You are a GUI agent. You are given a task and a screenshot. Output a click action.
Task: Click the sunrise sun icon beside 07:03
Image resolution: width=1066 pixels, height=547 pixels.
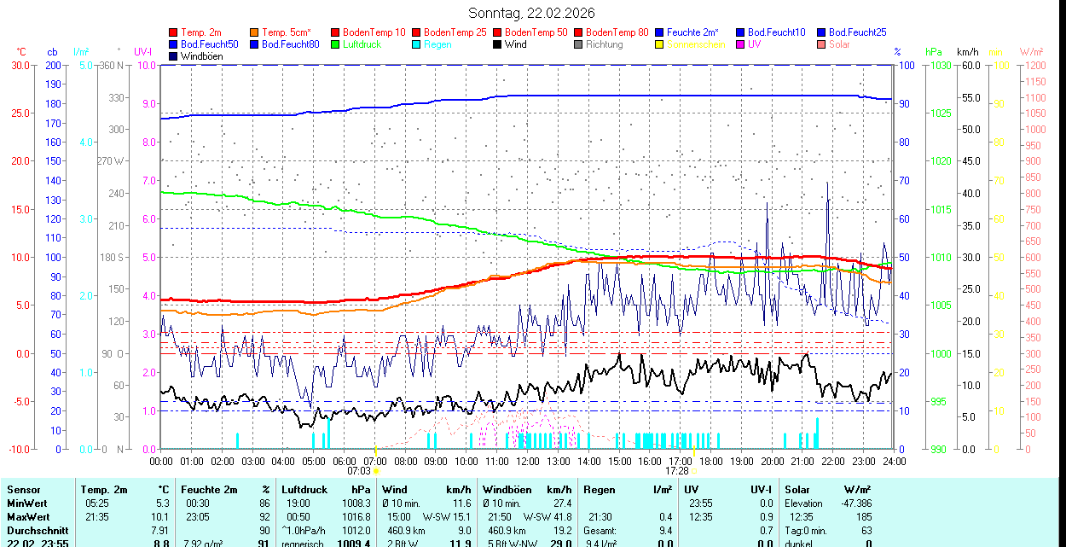(376, 470)
